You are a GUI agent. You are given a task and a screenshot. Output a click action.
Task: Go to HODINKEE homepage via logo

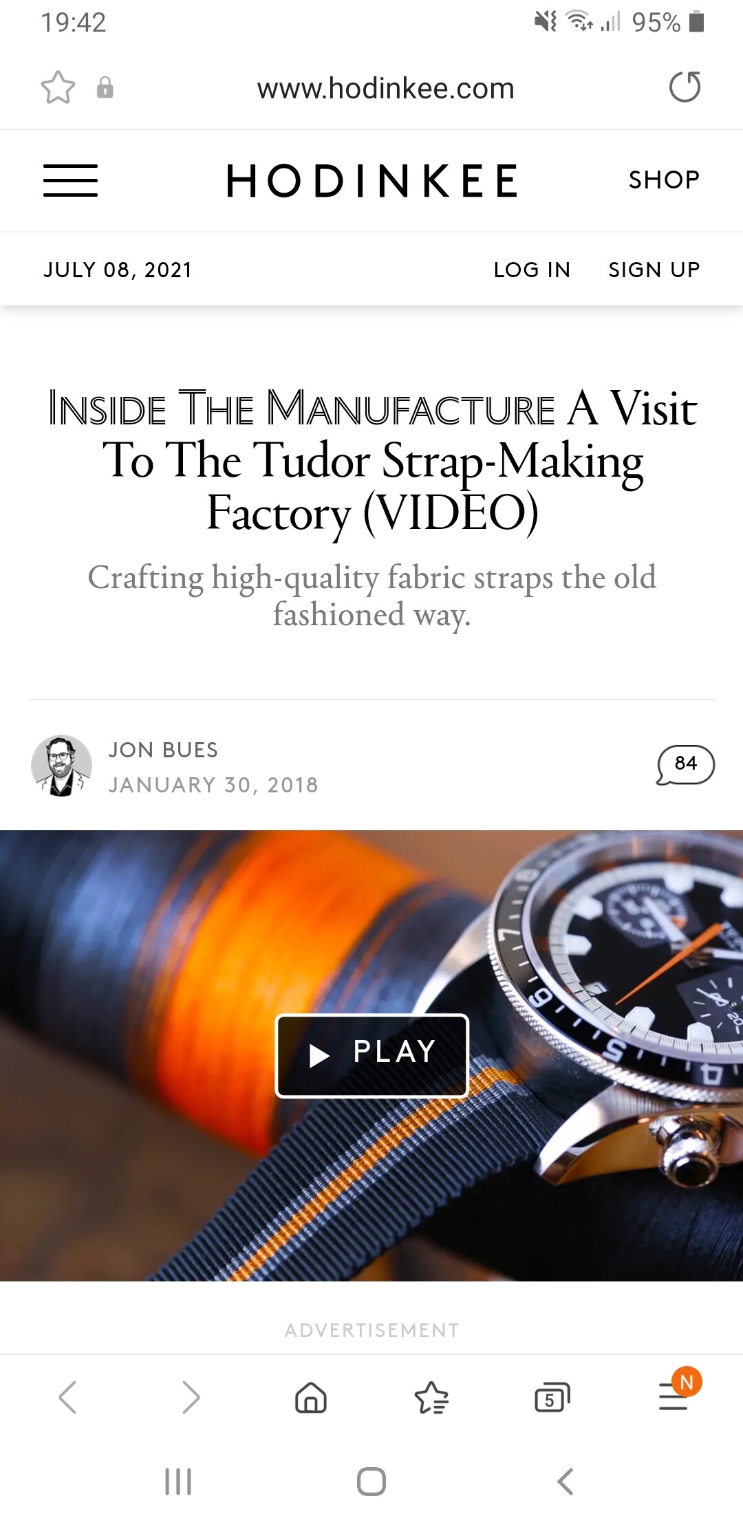tap(372, 181)
